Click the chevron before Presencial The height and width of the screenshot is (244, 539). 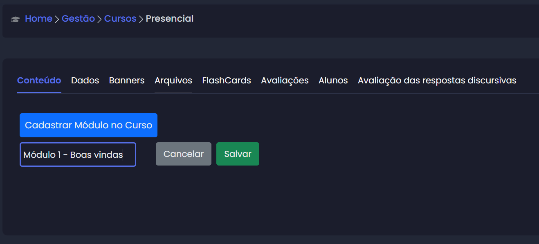(x=141, y=19)
